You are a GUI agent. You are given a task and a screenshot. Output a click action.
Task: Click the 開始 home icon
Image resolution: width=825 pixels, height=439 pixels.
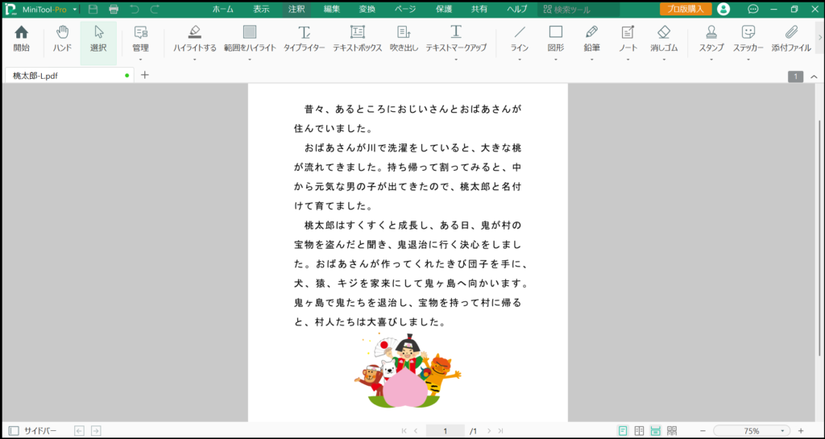[x=22, y=39]
